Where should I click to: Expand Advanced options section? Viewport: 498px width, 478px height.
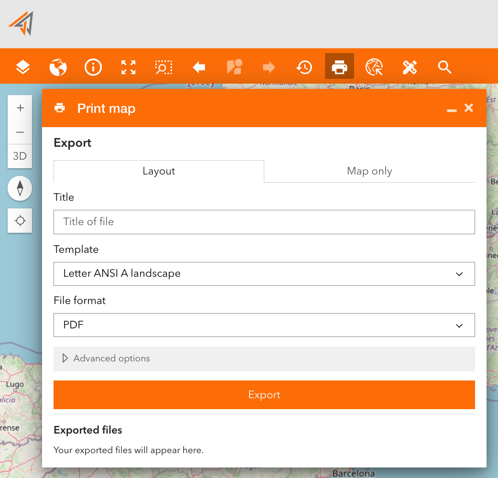pos(264,358)
